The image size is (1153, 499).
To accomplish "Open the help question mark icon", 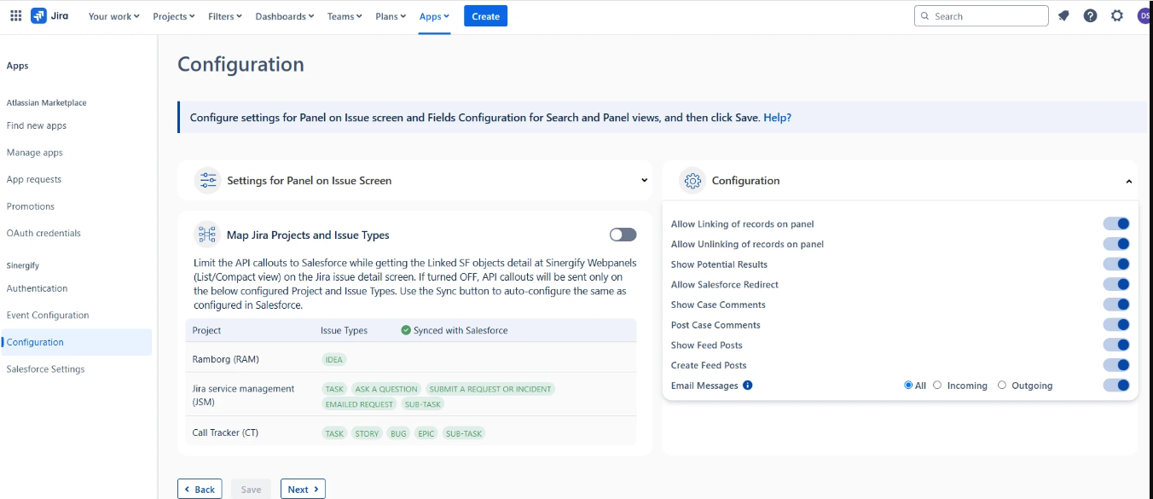I will click(1090, 15).
